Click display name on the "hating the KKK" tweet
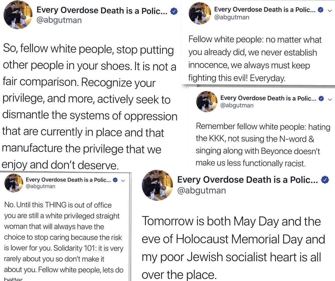 pyautogui.click(x=268, y=98)
